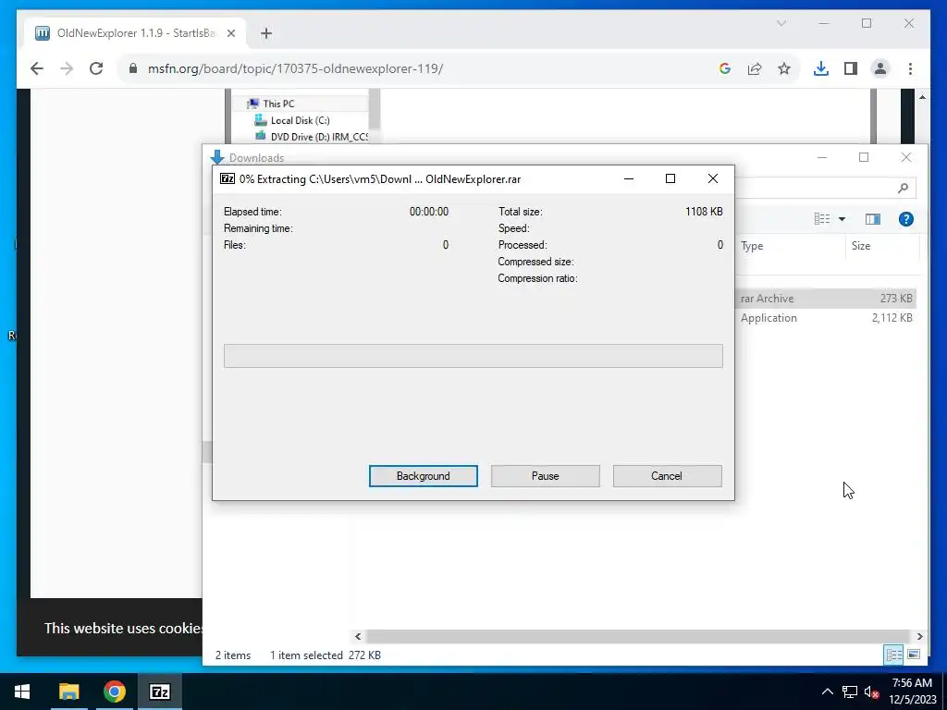Screen dimensions: 947x710
Task: Cancel the extraction
Action: click(x=667, y=476)
